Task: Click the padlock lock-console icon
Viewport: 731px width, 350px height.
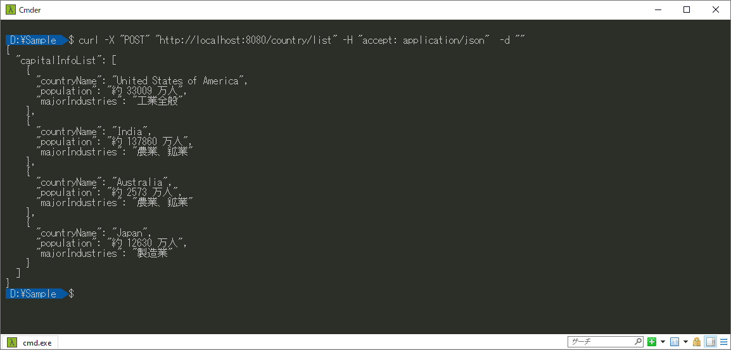Action: [697, 342]
